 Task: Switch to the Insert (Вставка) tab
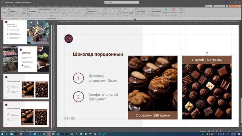pyautogui.click(x=15, y=6)
